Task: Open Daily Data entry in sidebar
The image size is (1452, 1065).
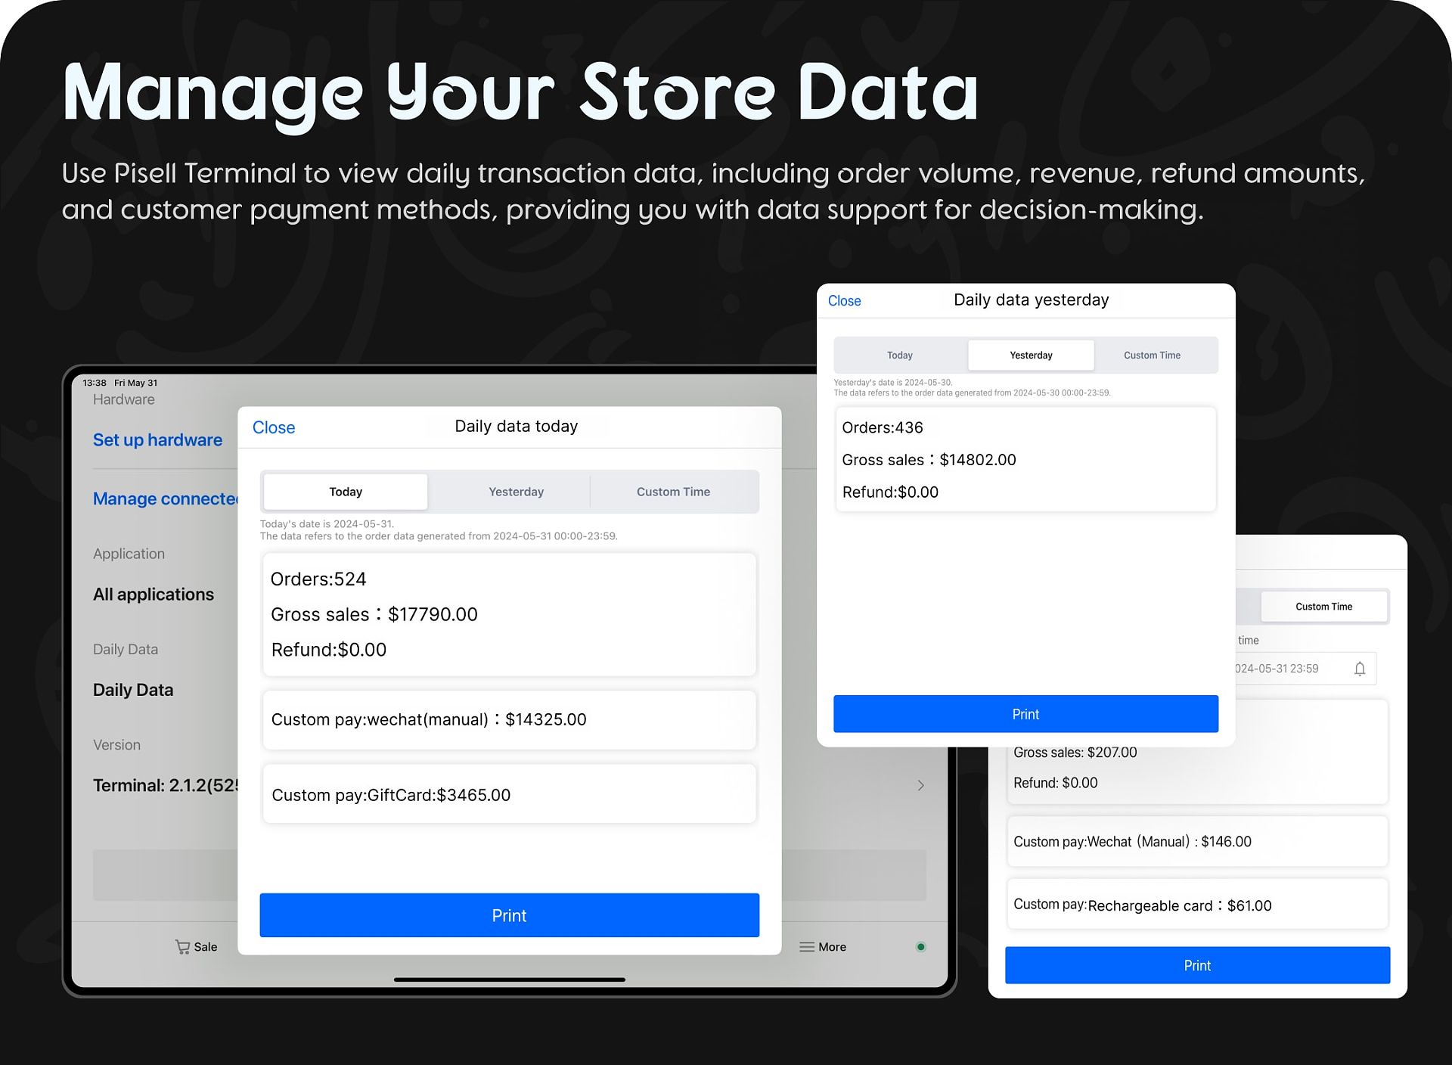Action: pos(133,690)
